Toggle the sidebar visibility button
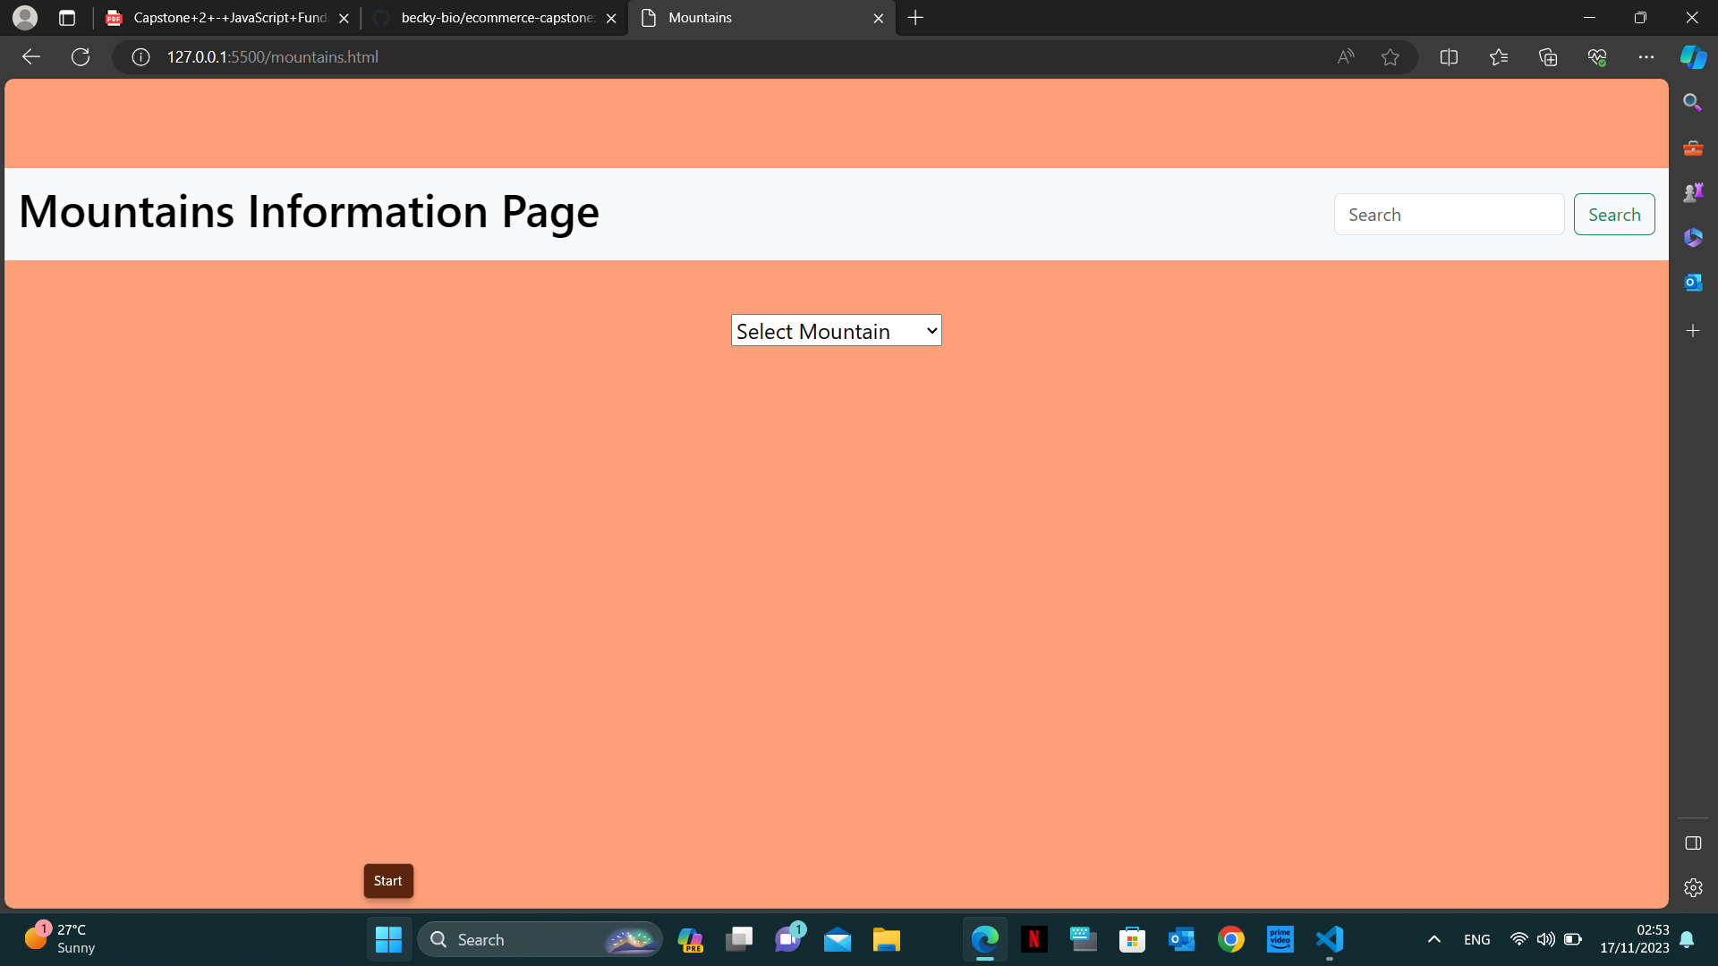Screen dimensions: 1718x966 click(1693, 843)
